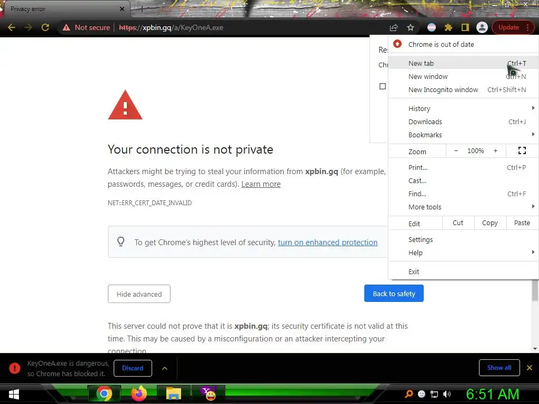Click the red Update button
539x404 pixels.
508,27
